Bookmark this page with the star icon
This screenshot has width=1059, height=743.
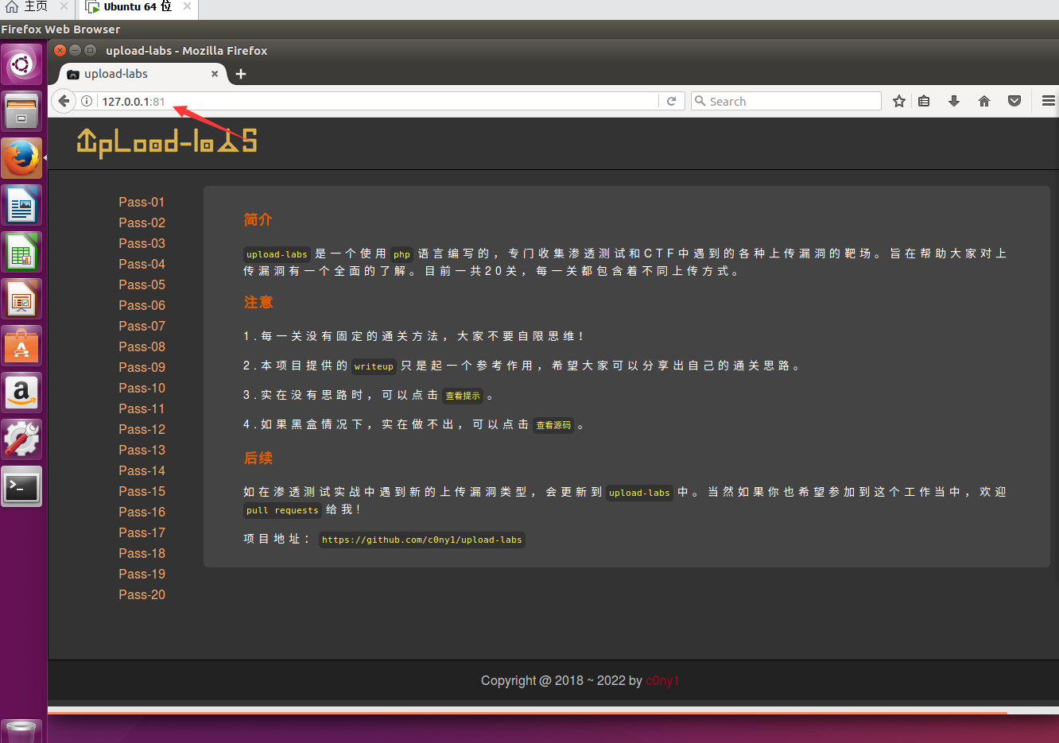pos(898,101)
